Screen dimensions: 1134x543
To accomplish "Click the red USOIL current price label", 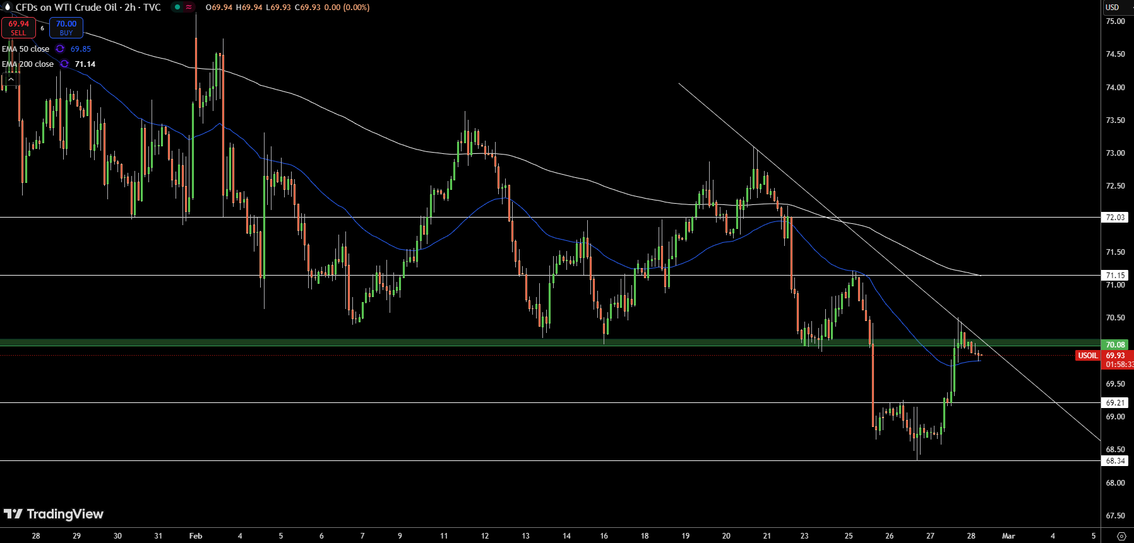I will click(x=1087, y=356).
